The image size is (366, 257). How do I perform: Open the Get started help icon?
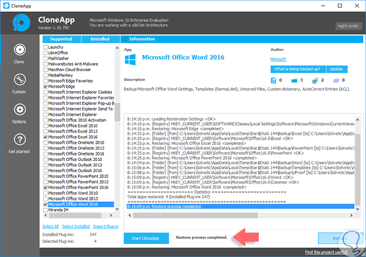[x=20, y=139]
